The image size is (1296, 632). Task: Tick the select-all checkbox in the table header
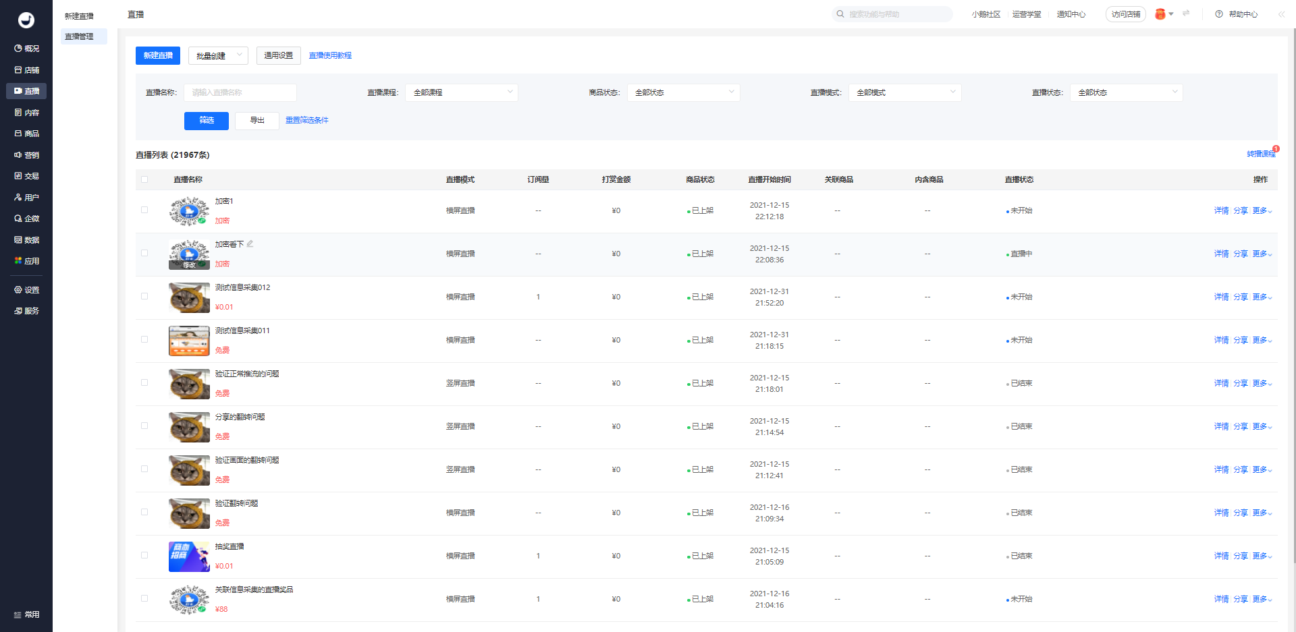pos(144,179)
